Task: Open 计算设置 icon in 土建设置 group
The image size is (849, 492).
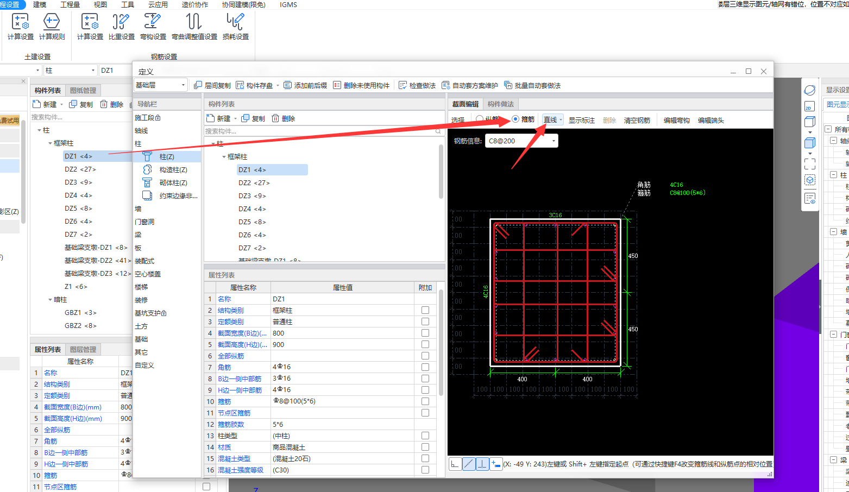Action: 21,26
